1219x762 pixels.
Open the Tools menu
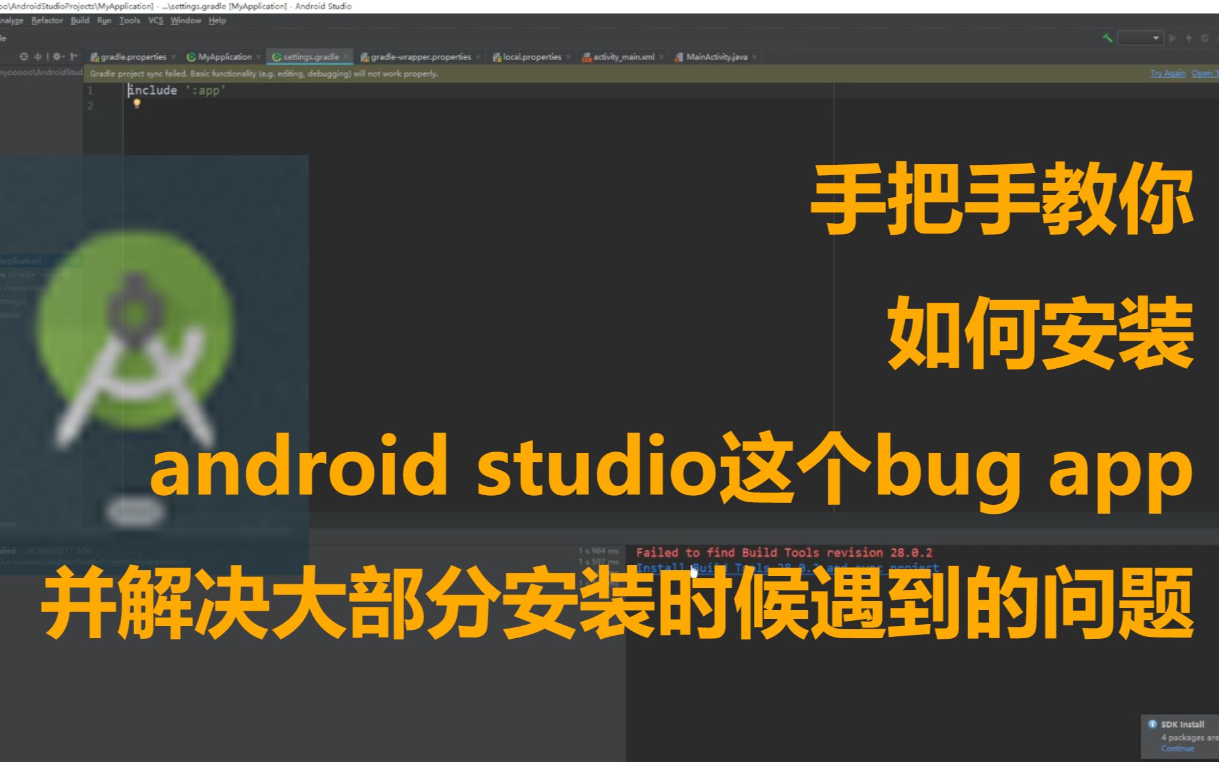[130, 20]
